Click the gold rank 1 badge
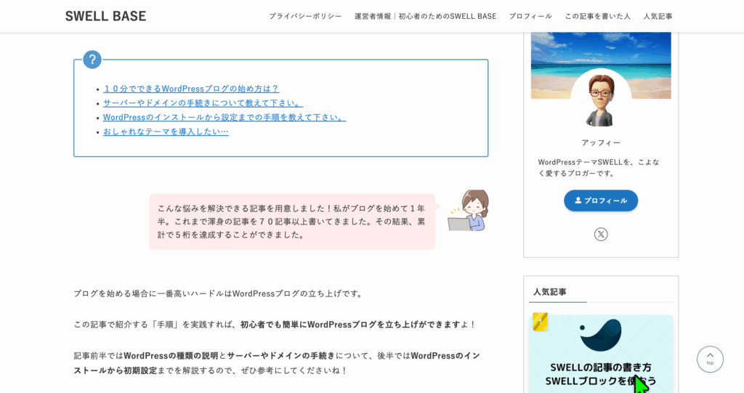Image resolution: width=744 pixels, height=393 pixels. click(x=540, y=322)
